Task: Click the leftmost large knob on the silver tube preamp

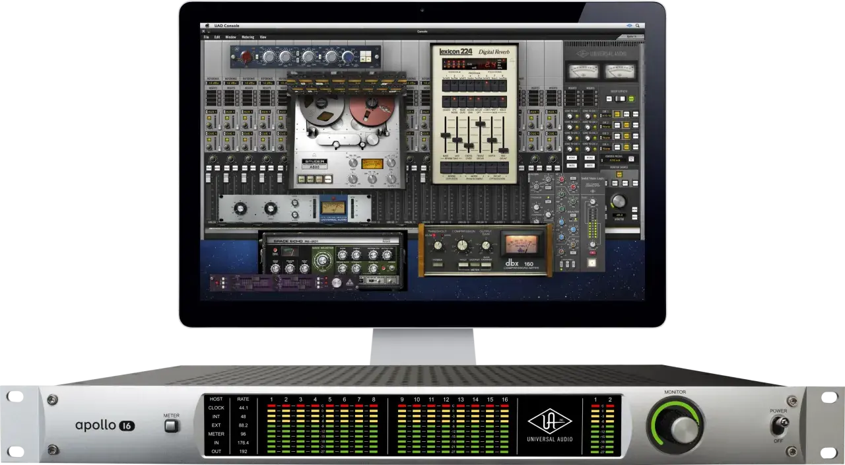Action: (x=241, y=209)
